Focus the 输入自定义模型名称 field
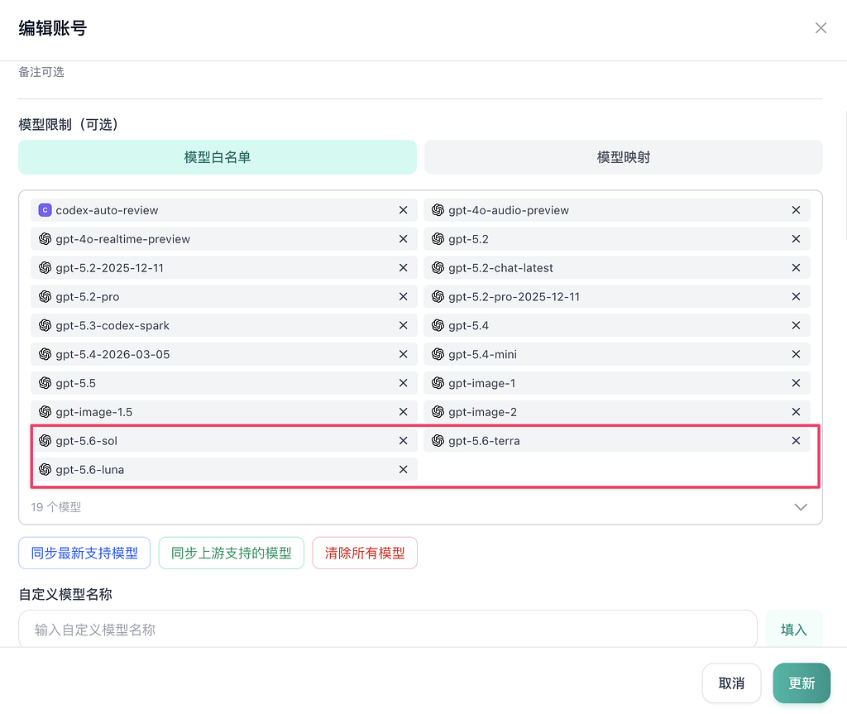 388,629
